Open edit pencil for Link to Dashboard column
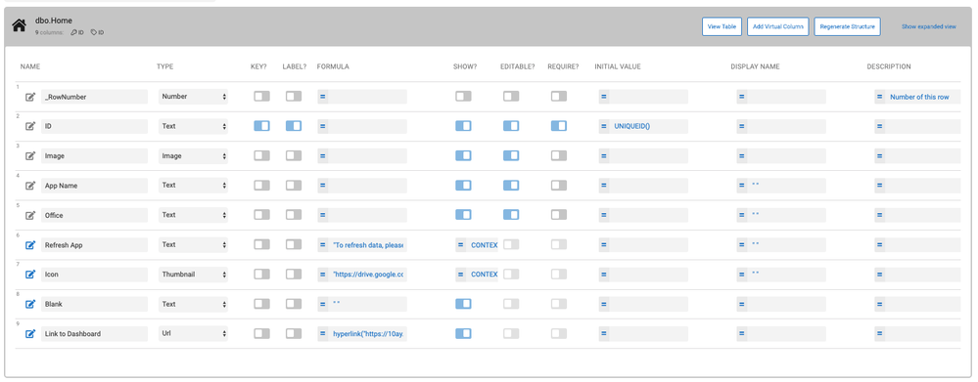This screenshot has width=978, height=382. (x=30, y=334)
